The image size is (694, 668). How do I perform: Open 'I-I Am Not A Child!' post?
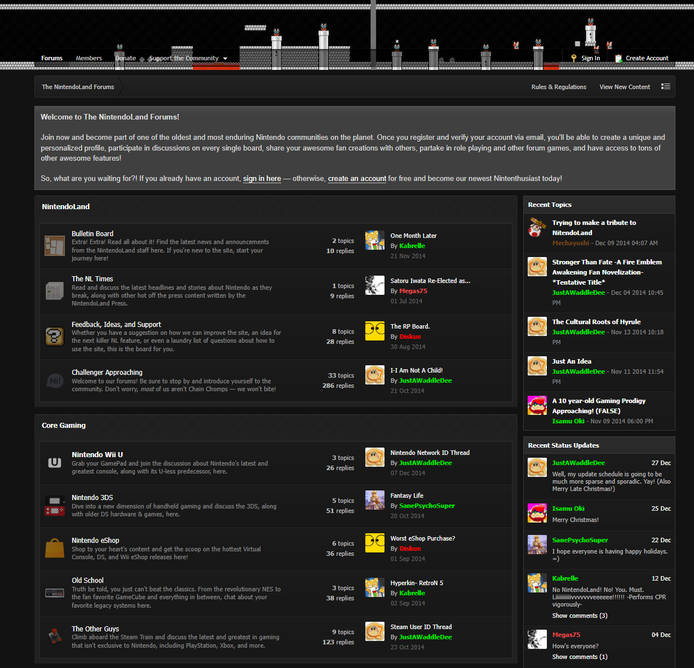[x=417, y=370]
